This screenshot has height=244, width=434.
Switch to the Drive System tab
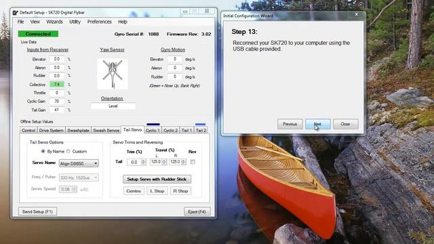tap(52, 130)
